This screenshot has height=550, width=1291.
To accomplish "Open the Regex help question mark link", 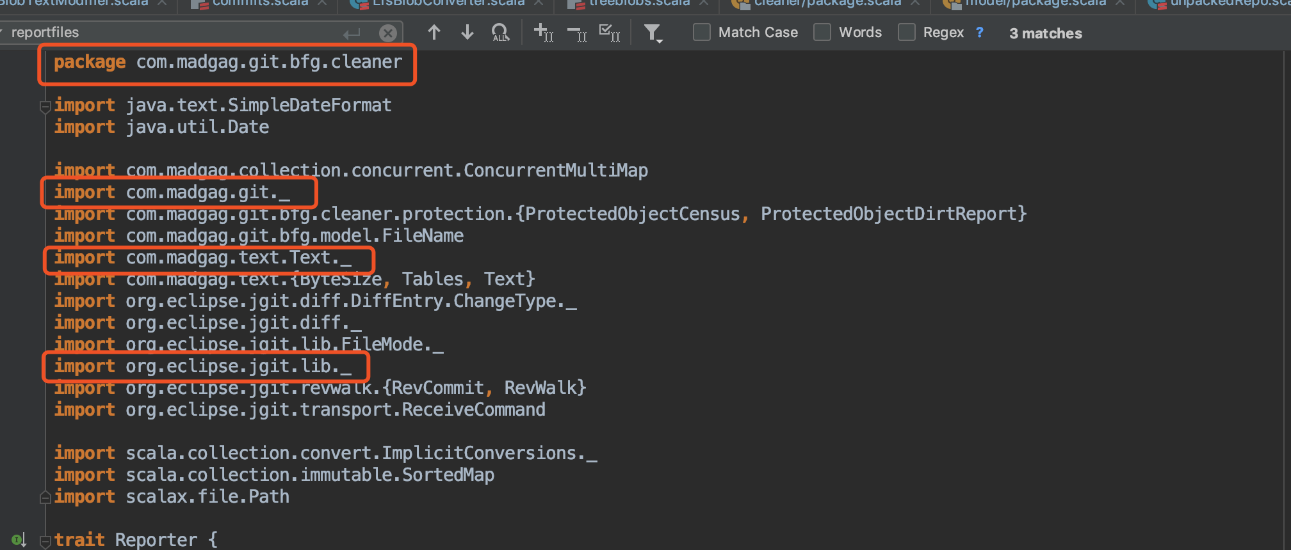I will [979, 32].
